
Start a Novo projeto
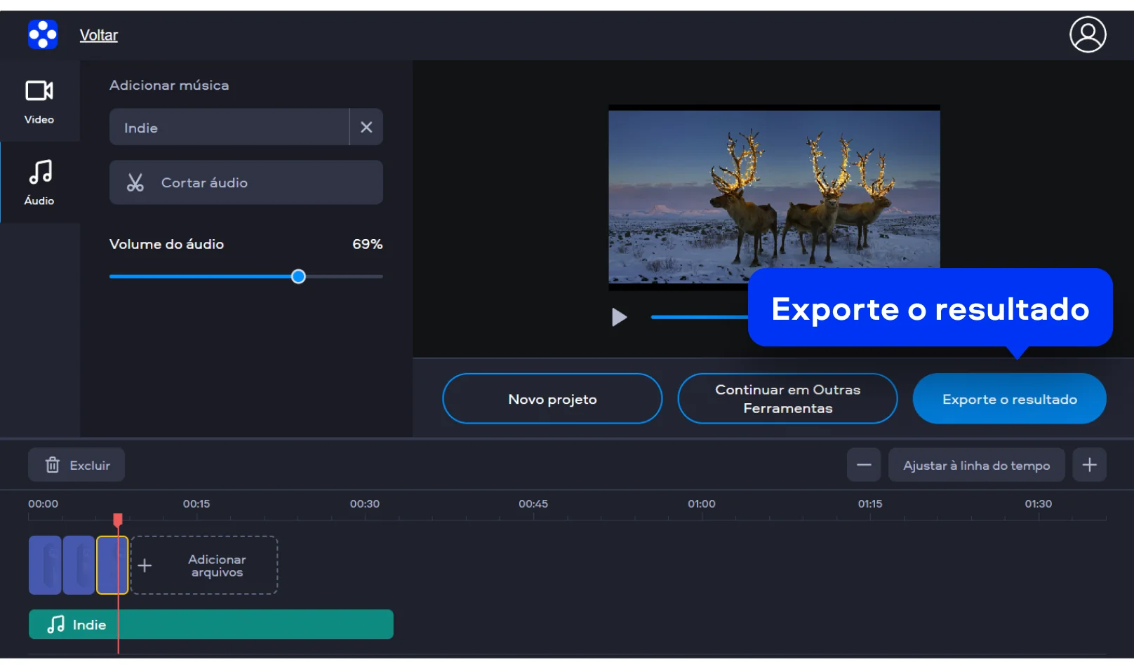click(552, 398)
